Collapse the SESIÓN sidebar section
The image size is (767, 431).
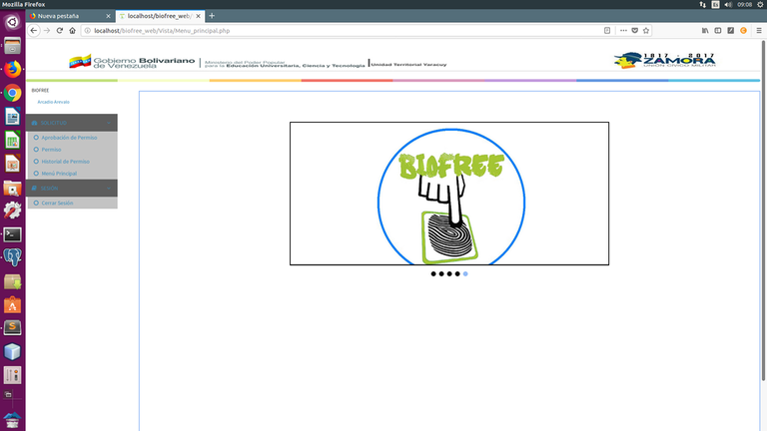click(72, 189)
